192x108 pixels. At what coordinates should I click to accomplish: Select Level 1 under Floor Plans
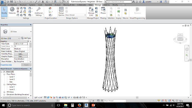click(12, 77)
